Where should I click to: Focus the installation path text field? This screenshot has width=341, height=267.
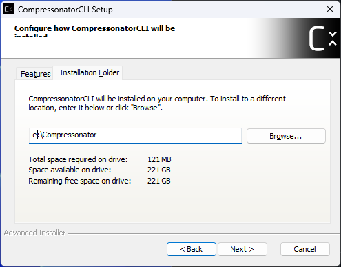[x=135, y=136]
